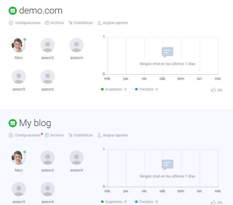Click the chat bubble icon in demo.com chart
The image size is (233, 205).
pyautogui.click(x=167, y=52)
